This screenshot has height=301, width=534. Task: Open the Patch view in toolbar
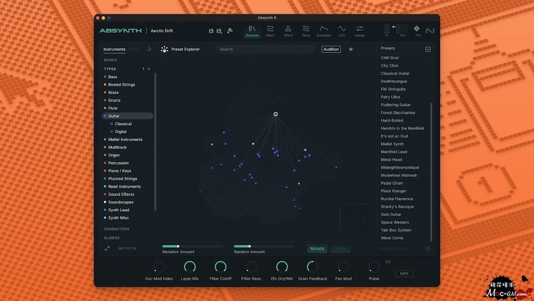pos(270,31)
